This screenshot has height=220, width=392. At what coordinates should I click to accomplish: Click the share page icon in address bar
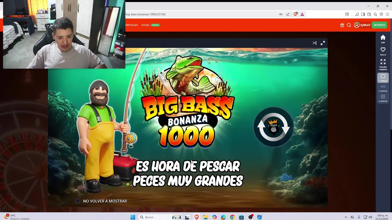[x=288, y=14]
